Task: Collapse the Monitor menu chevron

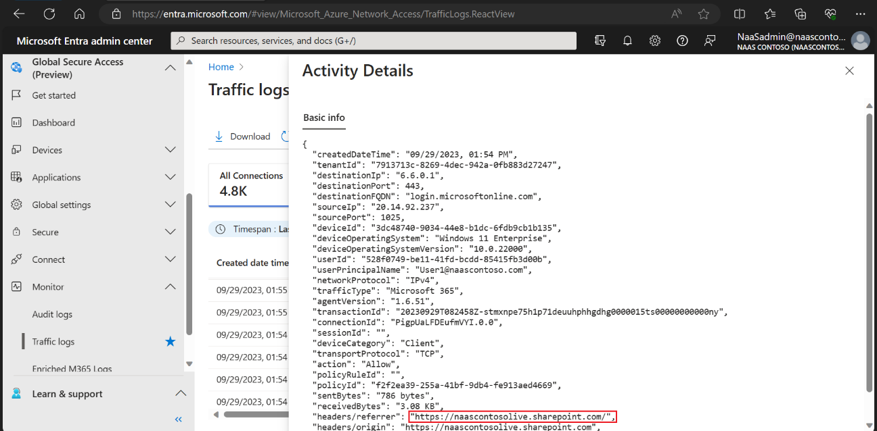Action: 171,286
